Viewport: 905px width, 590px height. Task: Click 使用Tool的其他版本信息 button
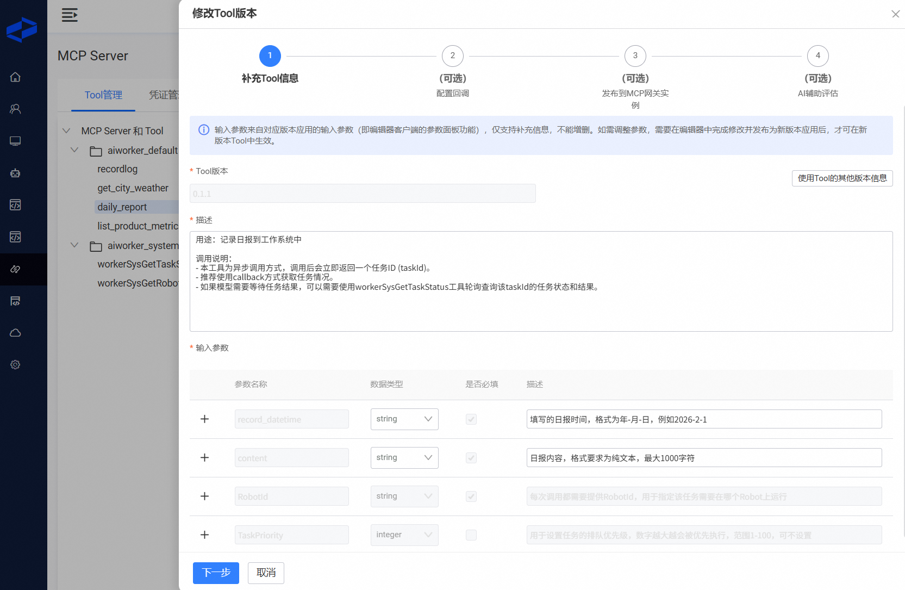pos(842,178)
